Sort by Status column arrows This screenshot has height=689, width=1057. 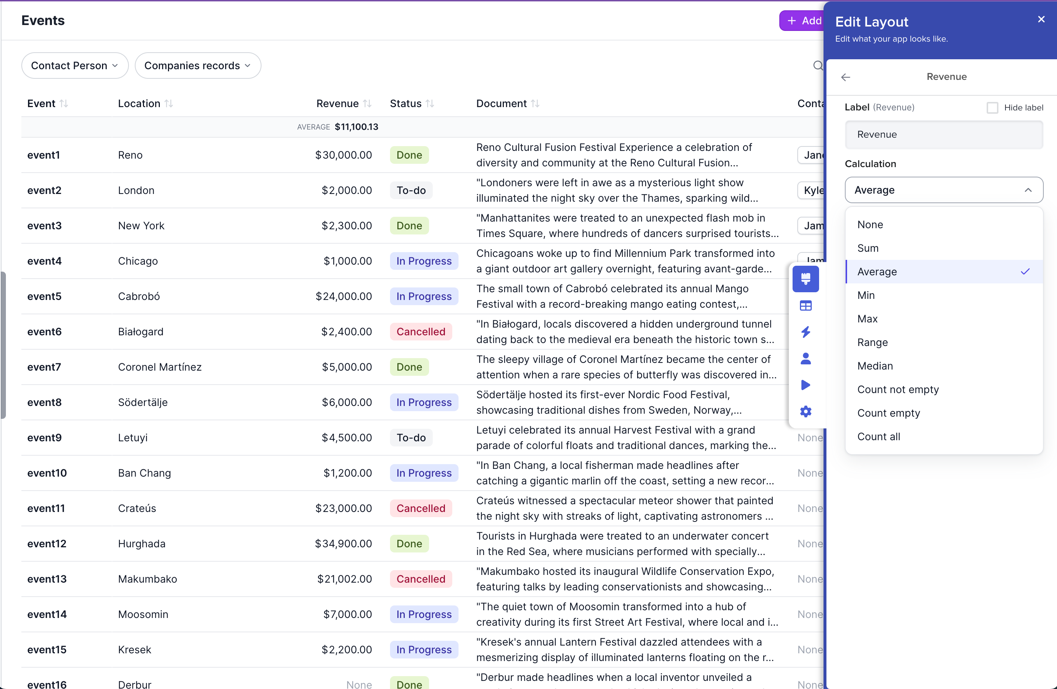[x=429, y=103]
